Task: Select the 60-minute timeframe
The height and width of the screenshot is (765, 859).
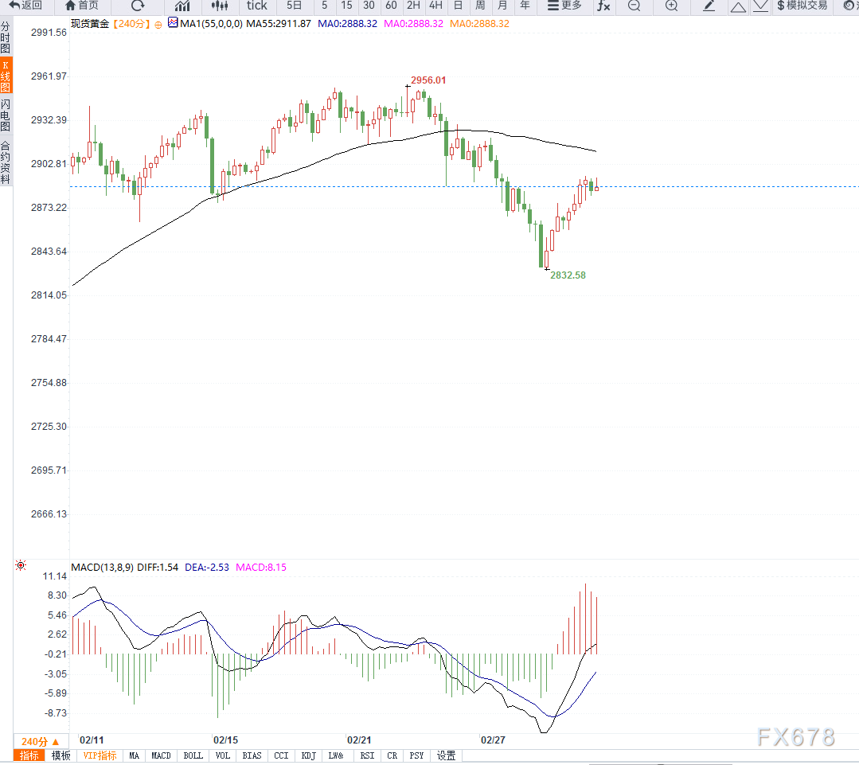Action: 391,6
